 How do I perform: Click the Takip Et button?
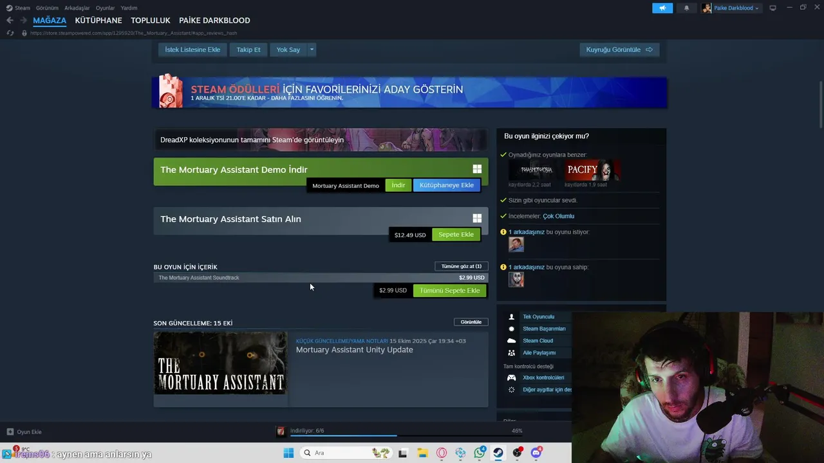pos(248,50)
